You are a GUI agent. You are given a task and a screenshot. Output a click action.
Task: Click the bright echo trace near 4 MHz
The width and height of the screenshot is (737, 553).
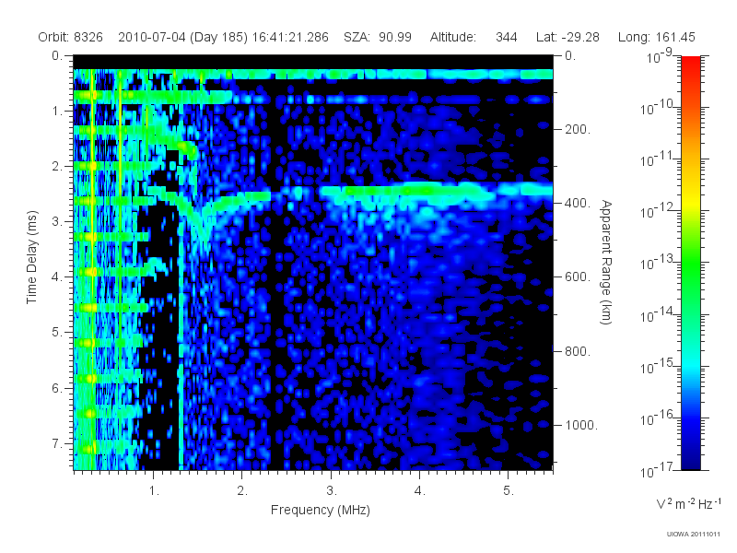click(423, 191)
